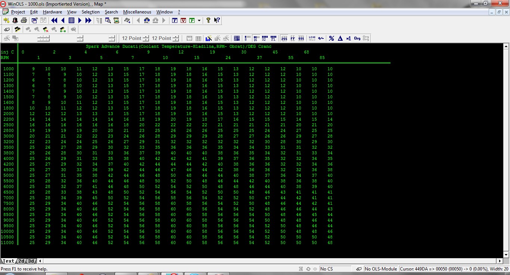Switch to 8 bit data width
Image resolution: width=510 pixels, height=275 pixels.
(x=247, y=38)
